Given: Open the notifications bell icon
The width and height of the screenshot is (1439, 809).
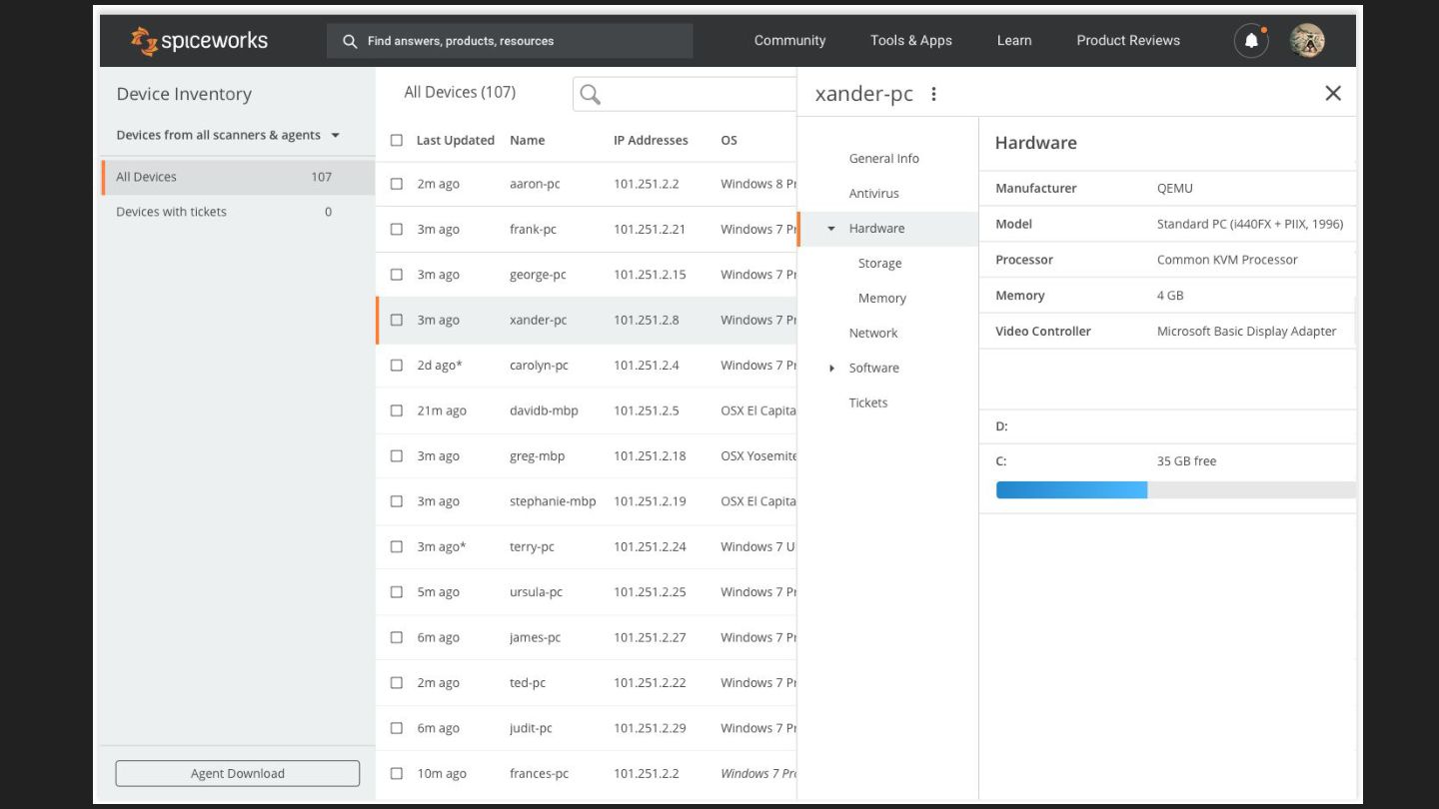Looking at the screenshot, I should [1251, 41].
